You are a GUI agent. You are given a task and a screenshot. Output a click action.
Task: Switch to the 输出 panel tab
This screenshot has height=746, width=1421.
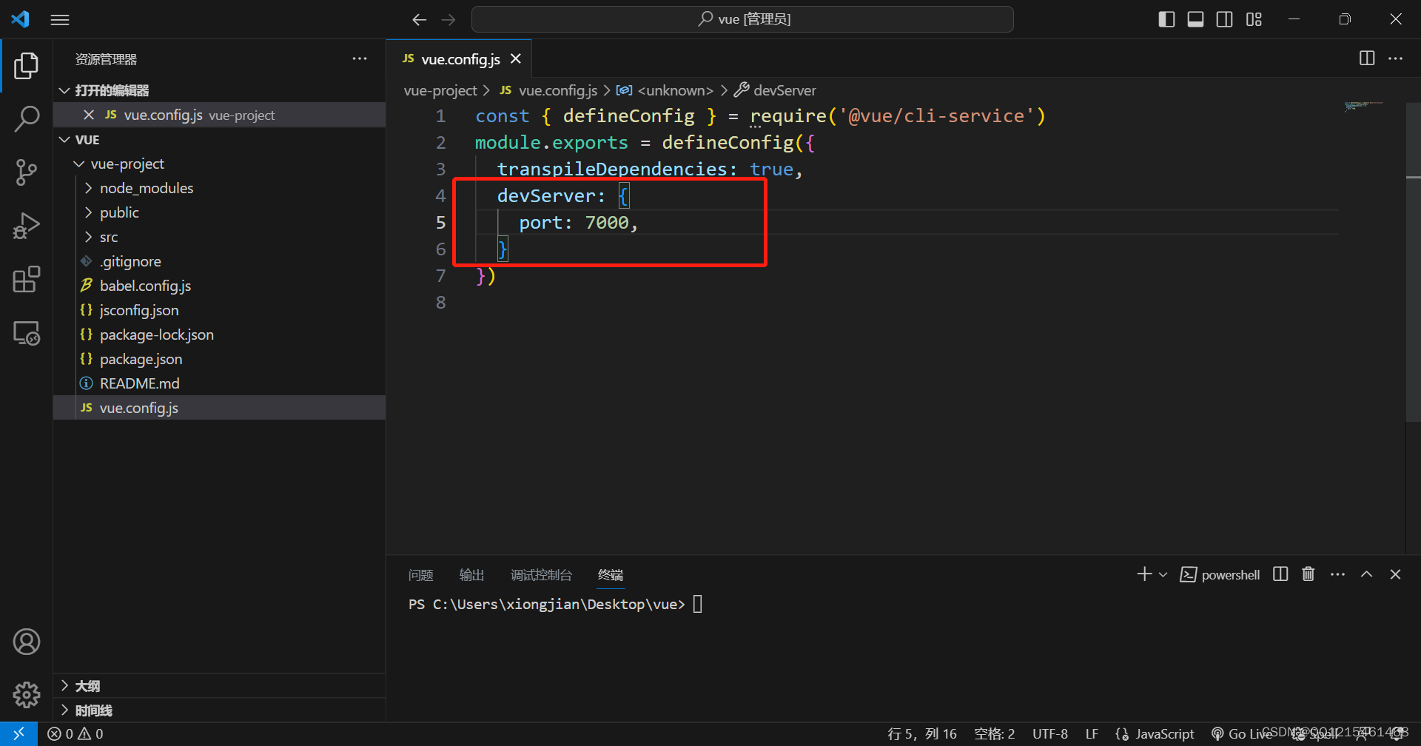(471, 575)
